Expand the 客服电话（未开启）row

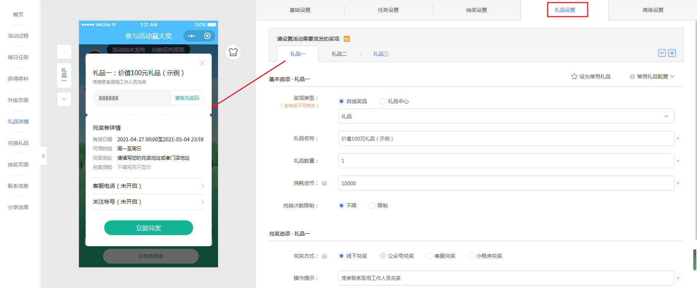pyautogui.click(x=148, y=186)
